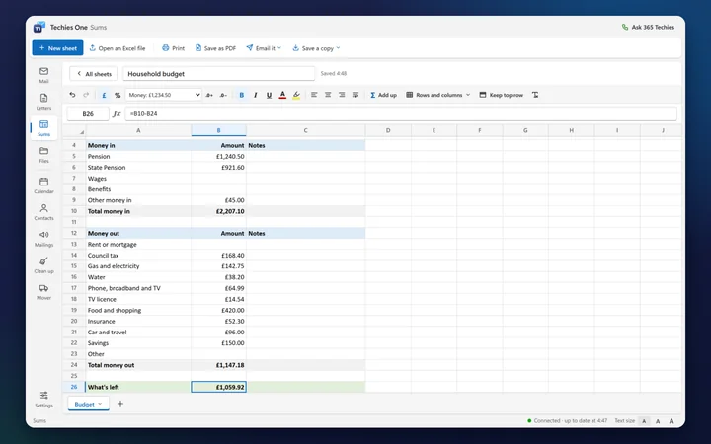Select the Savings £150.00 amount
Image resolution: width=711 pixels, height=444 pixels.
point(218,343)
